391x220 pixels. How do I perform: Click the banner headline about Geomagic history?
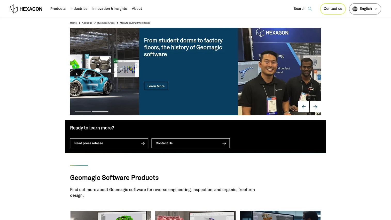pos(183,47)
